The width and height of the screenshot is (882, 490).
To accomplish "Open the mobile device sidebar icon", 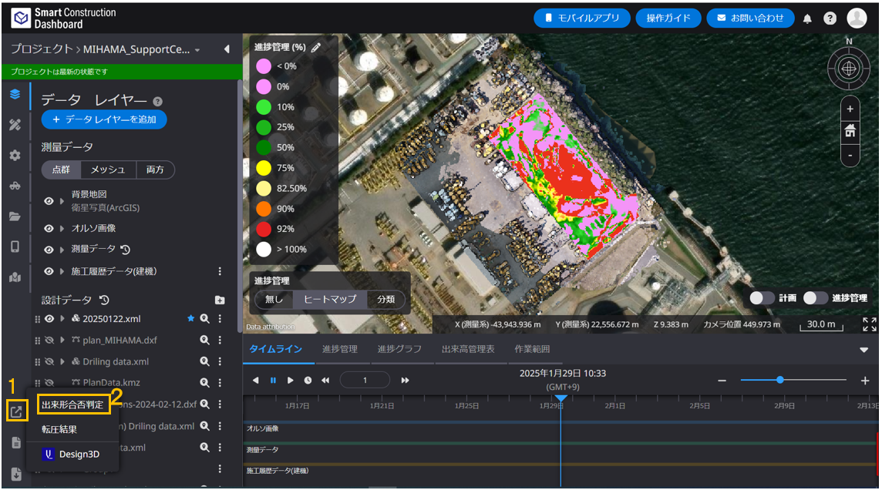I will point(15,247).
